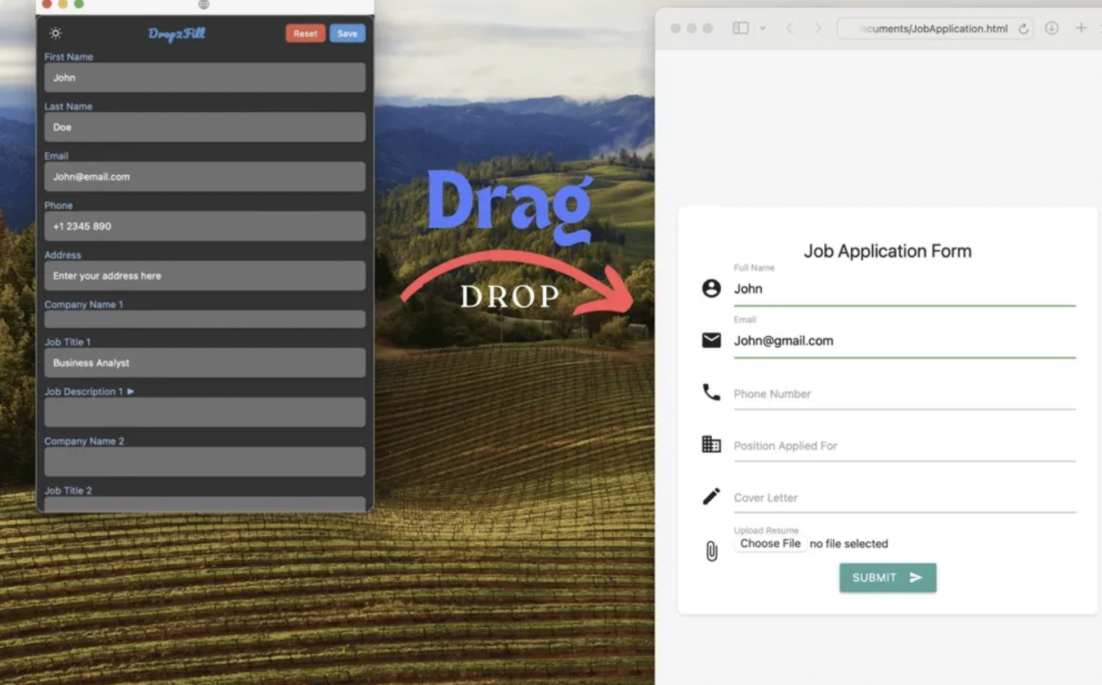
Task: Click the globe icon in Drop2Fill title bar
Action: [x=204, y=4]
